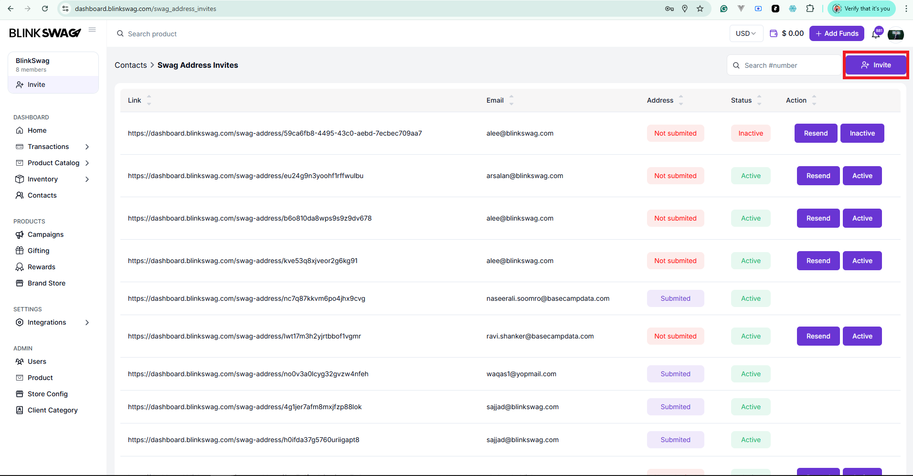Go to Brand Store page
913x476 pixels.
point(46,283)
